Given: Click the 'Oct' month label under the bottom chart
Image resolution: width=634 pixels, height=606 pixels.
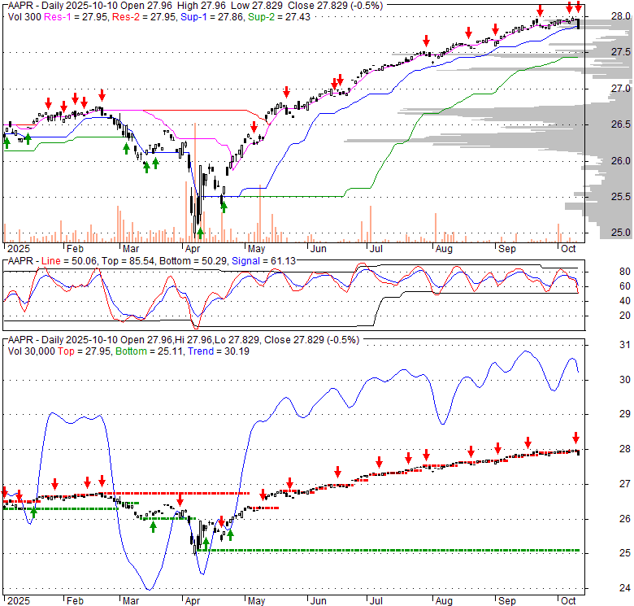Looking at the screenshot, I should point(568,601).
